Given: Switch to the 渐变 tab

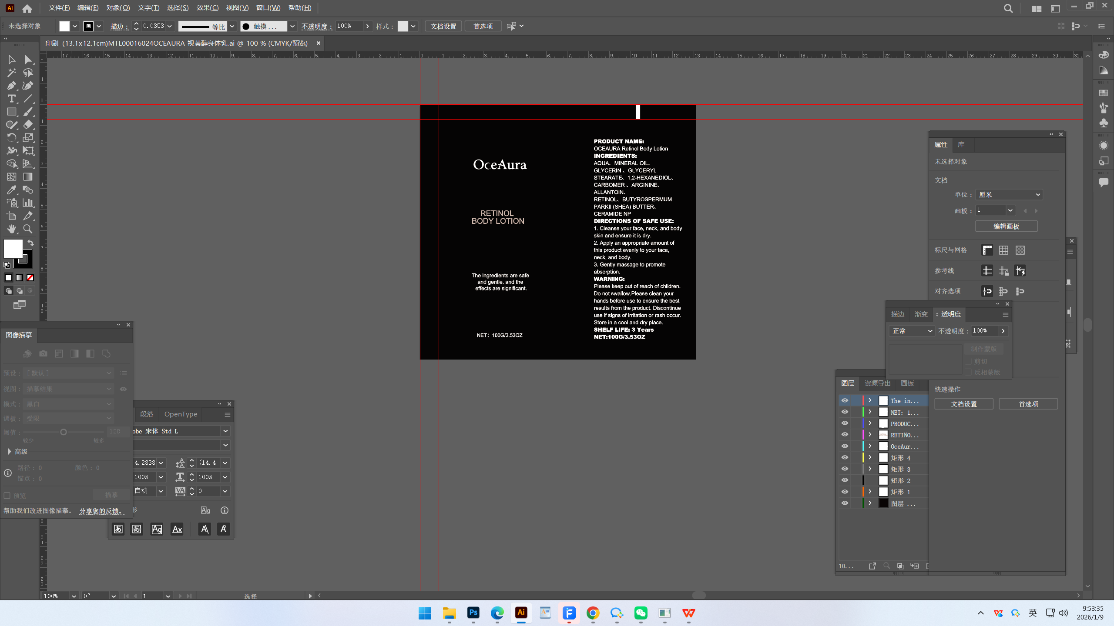Looking at the screenshot, I should click(921, 314).
